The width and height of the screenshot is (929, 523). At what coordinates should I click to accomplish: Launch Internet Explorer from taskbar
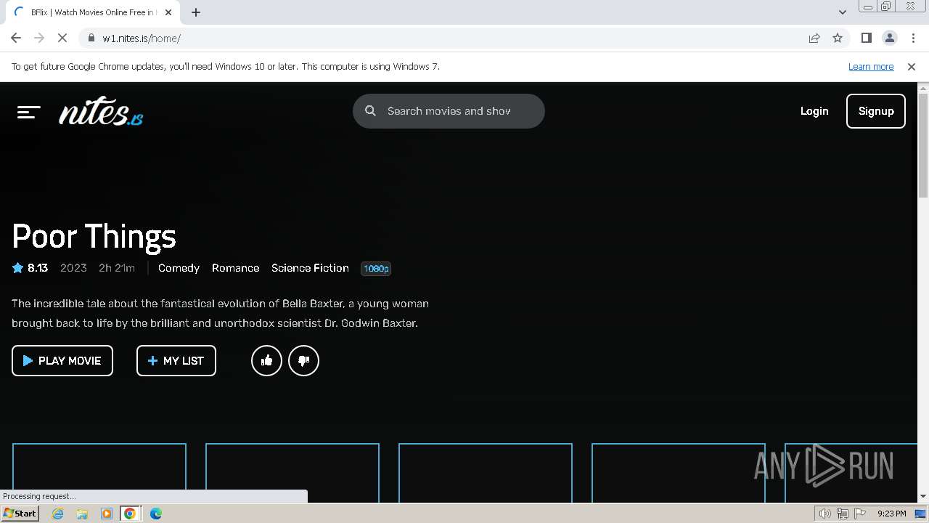point(58,514)
